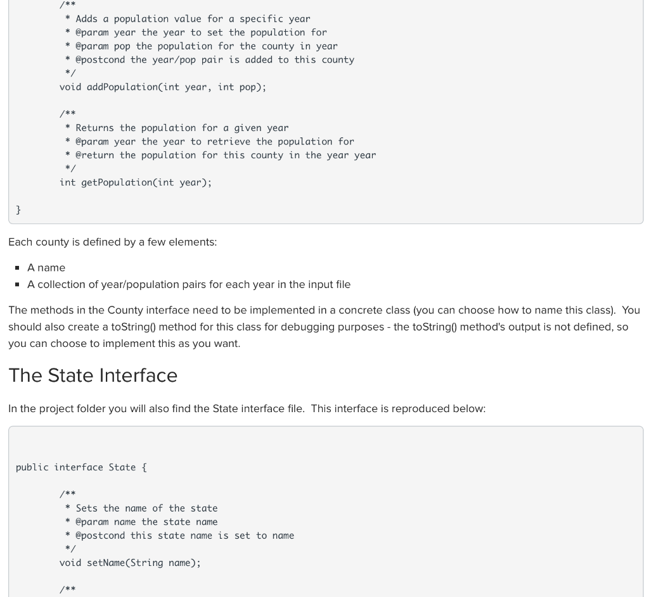Click the "public interface State {" code line
Screen dimensions: 649x597
(x=81, y=467)
